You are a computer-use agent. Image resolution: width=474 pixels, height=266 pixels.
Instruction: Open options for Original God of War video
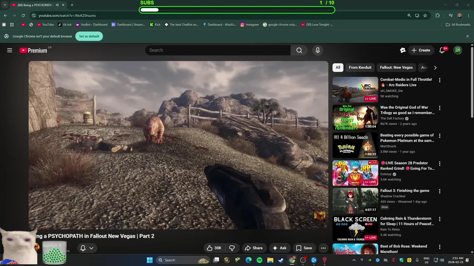[440, 108]
